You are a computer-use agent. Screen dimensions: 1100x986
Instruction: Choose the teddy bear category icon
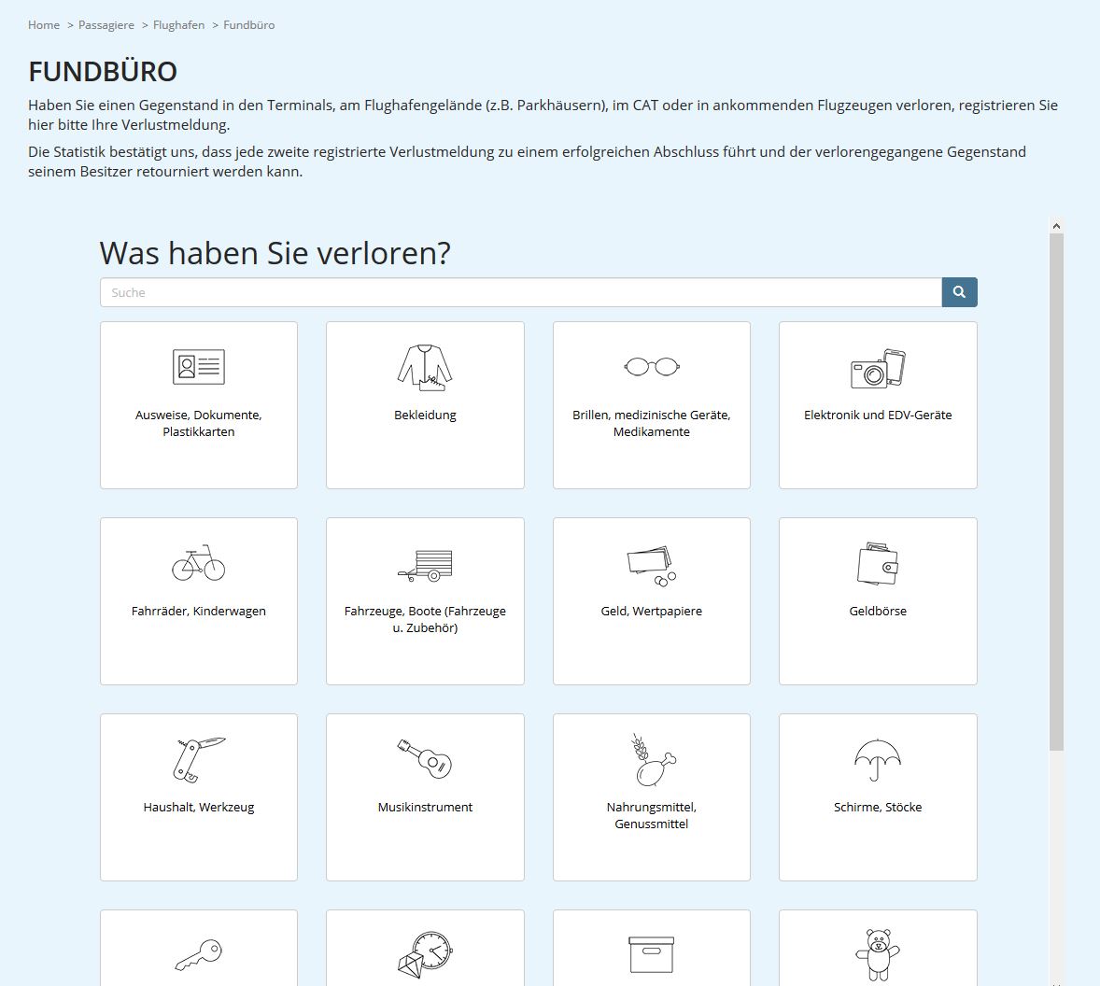pyautogui.click(x=878, y=954)
